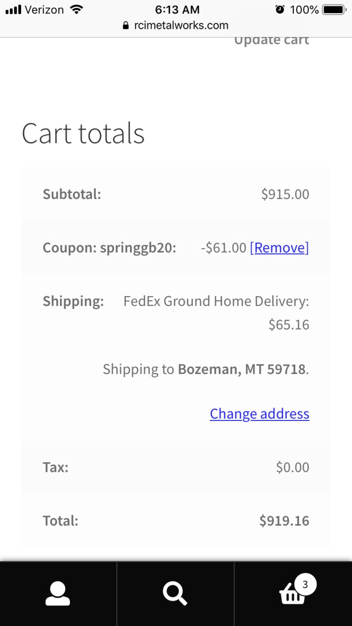Tap the Tax amount $0.00
This screenshot has width=352, height=626.
click(x=293, y=467)
